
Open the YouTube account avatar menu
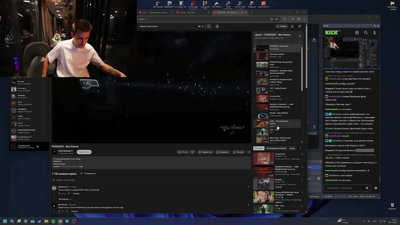[300, 26]
